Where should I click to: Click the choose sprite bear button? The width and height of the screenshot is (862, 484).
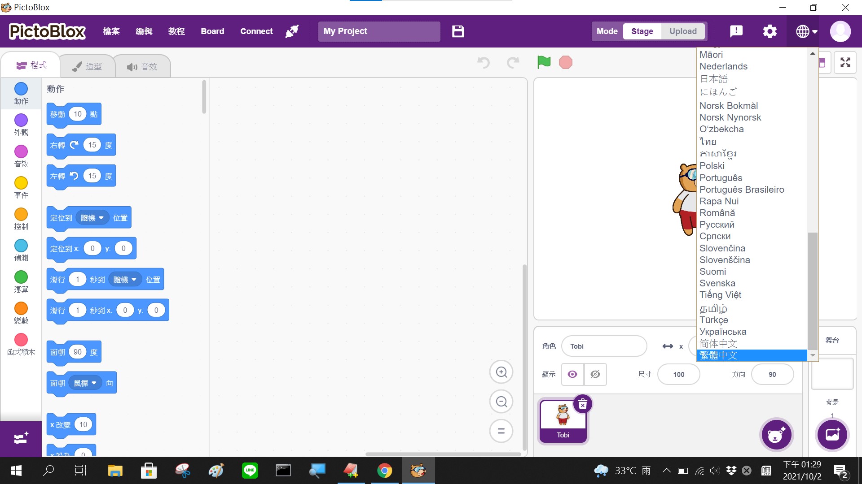pyautogui.click(x=776, y=435)
